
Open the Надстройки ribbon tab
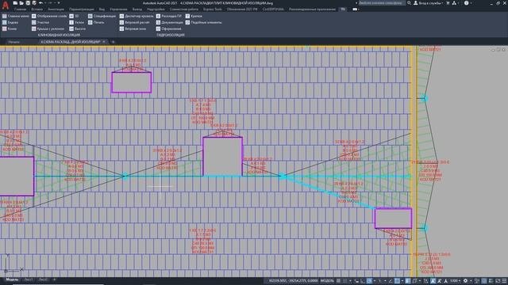point(156,9)
